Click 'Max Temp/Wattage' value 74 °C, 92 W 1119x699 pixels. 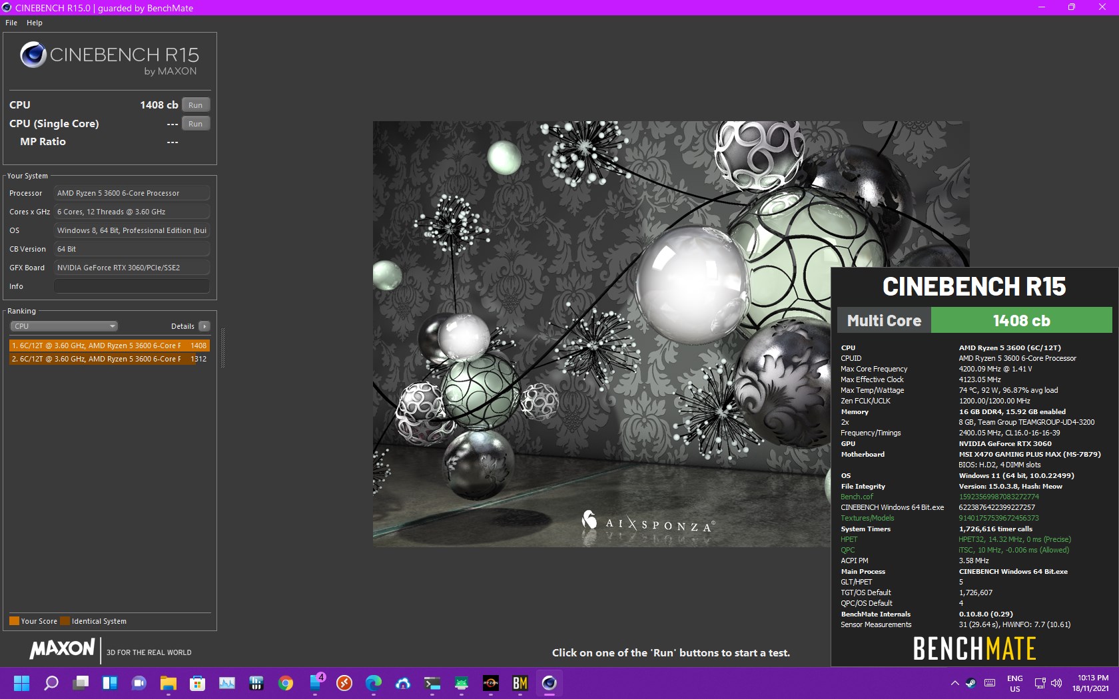pyautogui.click(x=1008, y=390)
